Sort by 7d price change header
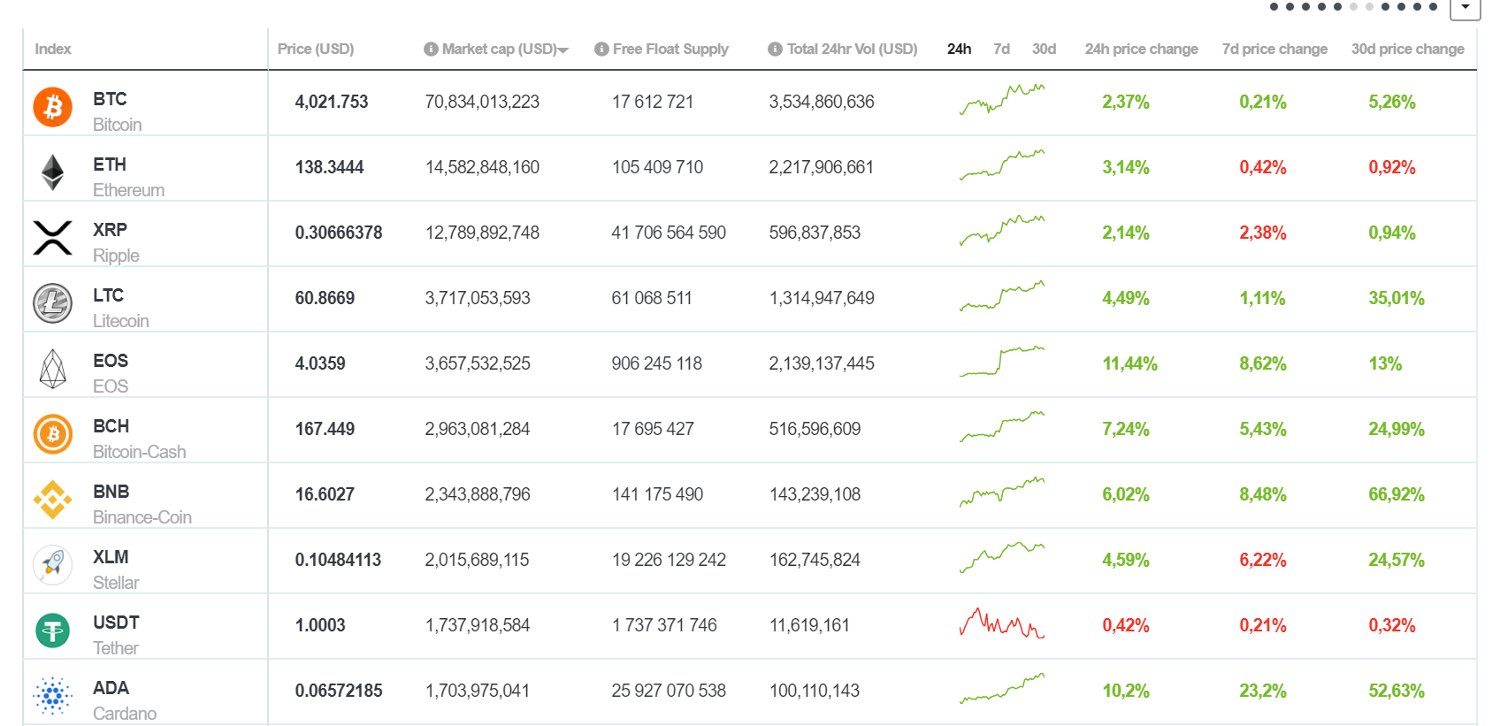Screen dimensions: 1500x726 click(x=1274, y=49)
